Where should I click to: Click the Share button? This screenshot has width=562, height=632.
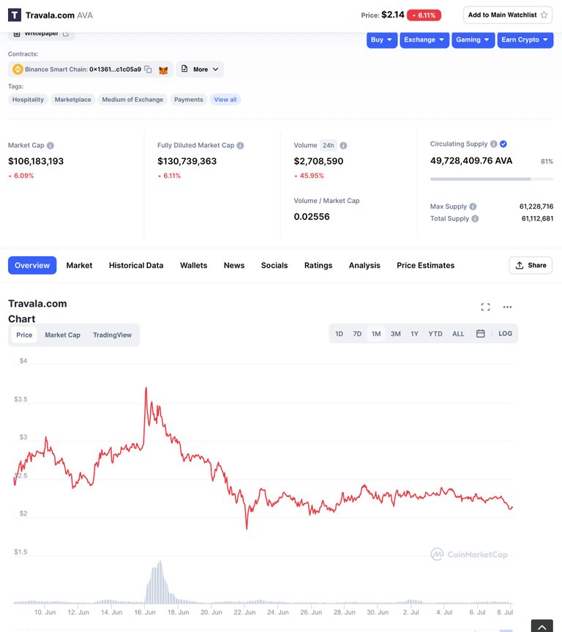[x=531, y=265]
